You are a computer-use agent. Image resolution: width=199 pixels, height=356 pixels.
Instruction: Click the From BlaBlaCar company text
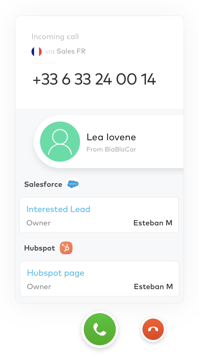111,149
